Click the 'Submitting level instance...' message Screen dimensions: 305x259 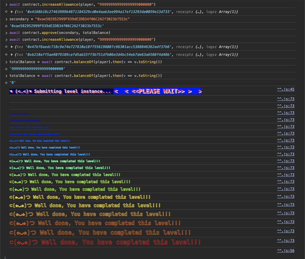(72, 91)
